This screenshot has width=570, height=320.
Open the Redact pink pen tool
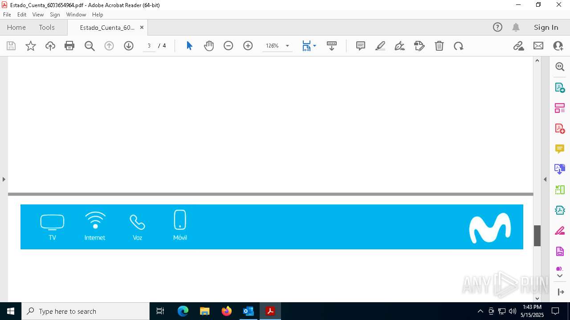pyautogui.click(x=560, y=231)
